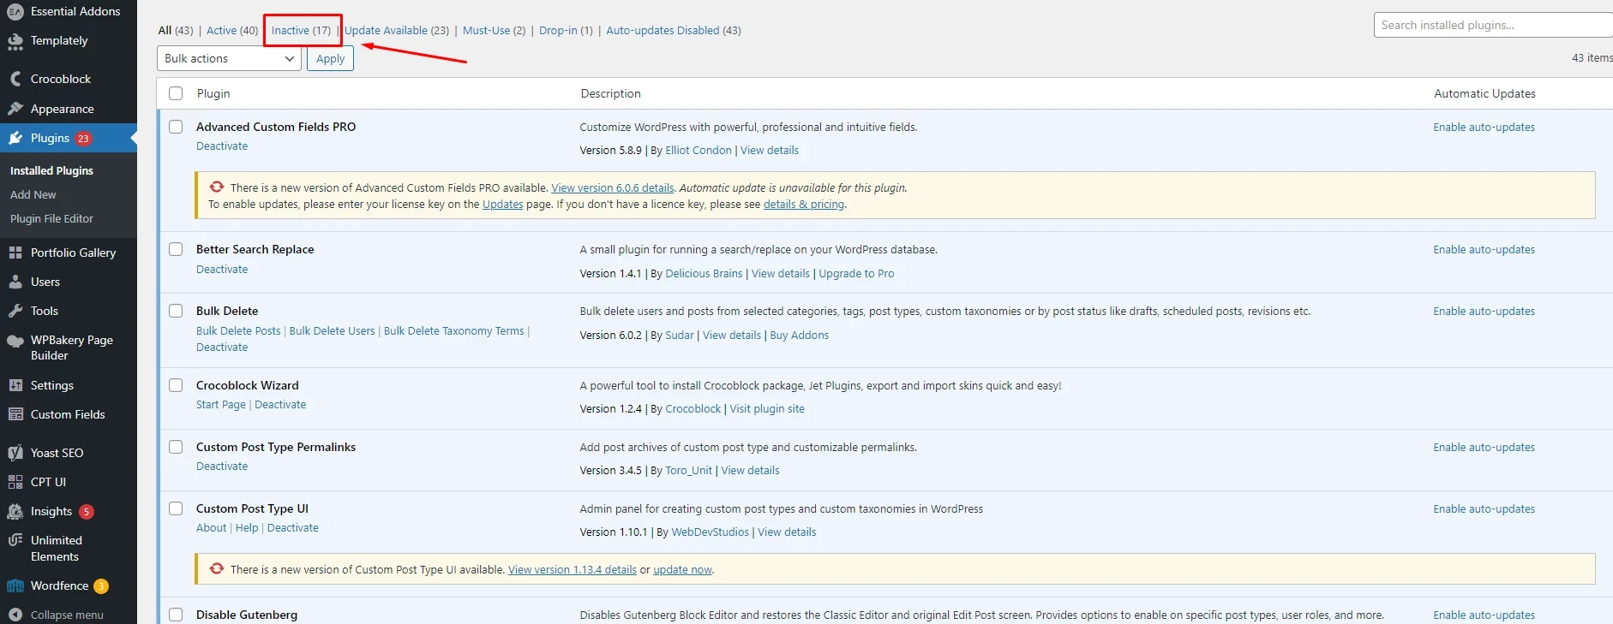This screenshot has height=624, width=1613.
Task: Click the Collapse menu arrow icon
Action: pos(15,615)
